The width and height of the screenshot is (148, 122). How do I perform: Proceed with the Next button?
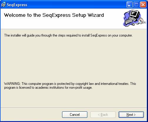click(131, 115)
